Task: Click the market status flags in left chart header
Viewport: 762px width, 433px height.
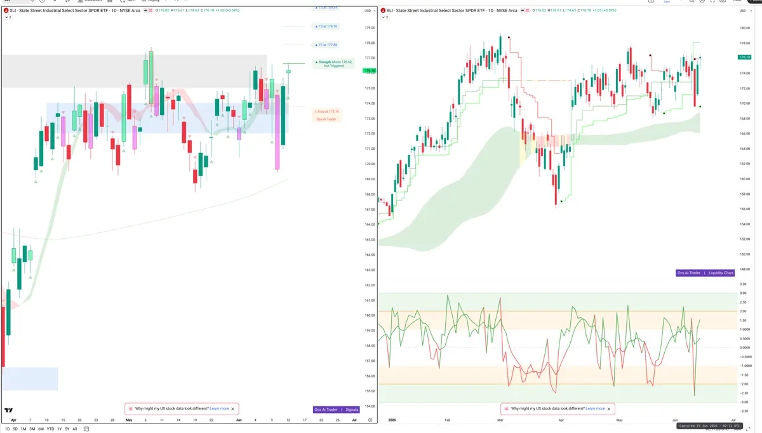Action: coord(147,11)
